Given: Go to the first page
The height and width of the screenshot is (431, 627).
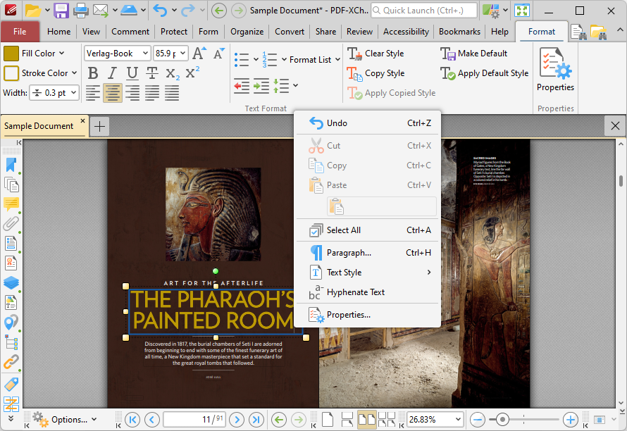Looking at the screenshot, I should (132, 420).
